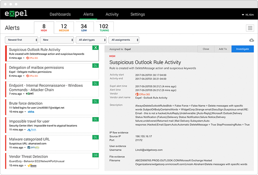Click the HIGH severity label in detail panel
This screenshot has width=258, height=175.
(x=112, y=56)
